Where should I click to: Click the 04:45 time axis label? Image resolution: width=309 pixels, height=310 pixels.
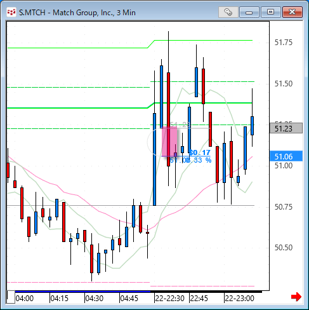pos(129,299)
